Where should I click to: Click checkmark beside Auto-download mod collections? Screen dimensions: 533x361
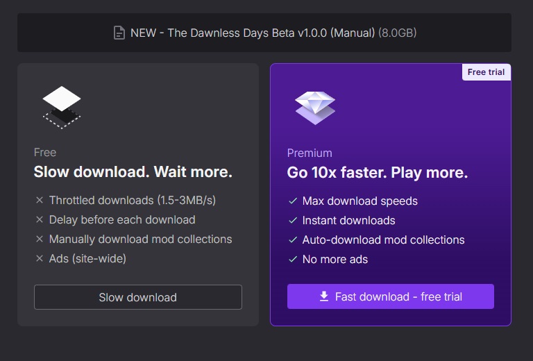[292, 240]
